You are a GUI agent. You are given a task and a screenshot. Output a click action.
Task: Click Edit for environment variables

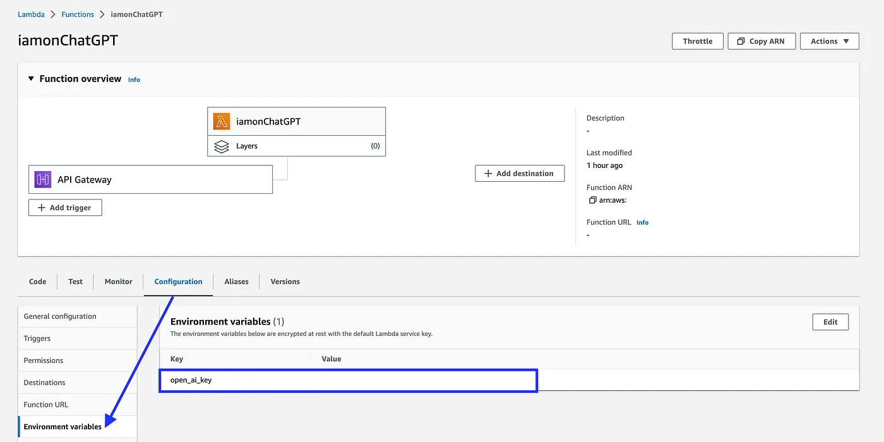coord(830,322)
